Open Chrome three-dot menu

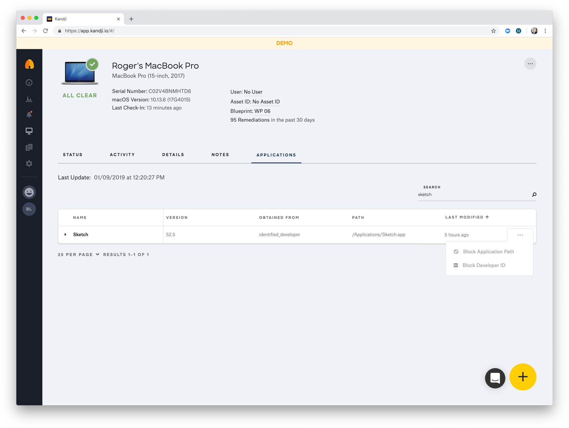(x=545, y=31)
